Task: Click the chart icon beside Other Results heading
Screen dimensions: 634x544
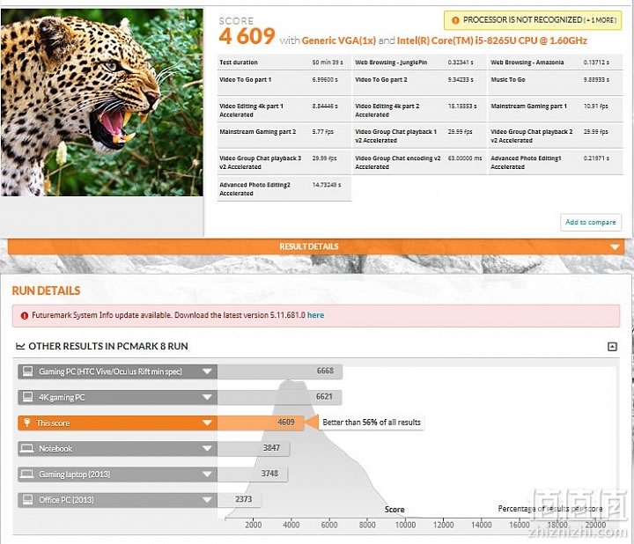Action: pos(20,346)
